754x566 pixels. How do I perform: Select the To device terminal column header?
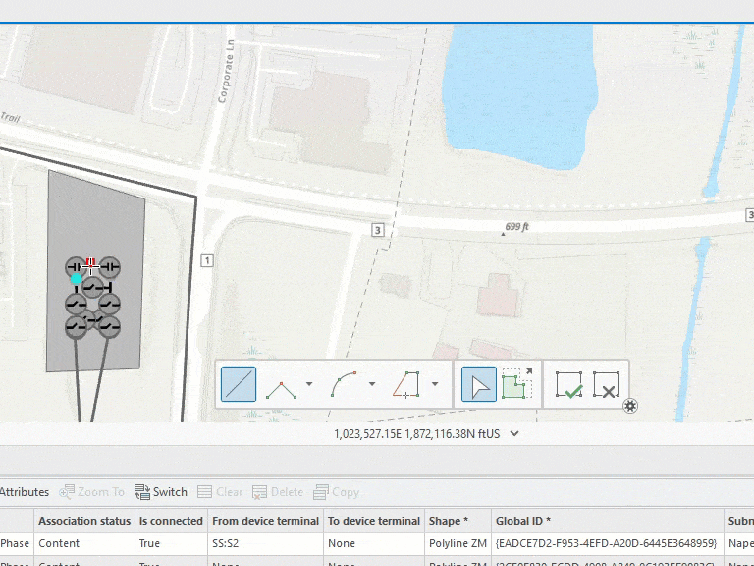tap(374, 521)
